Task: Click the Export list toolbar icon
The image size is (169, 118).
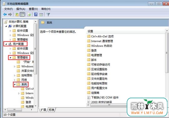Action: 29,14
